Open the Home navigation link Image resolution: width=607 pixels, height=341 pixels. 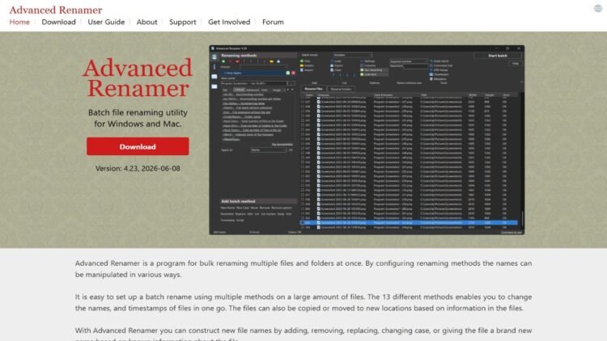pyautogui.click(x=19, y=22)
